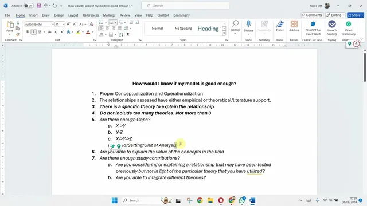Open the font name dropdown
This screenshot has height=206, width=367.
coord(53,24)
